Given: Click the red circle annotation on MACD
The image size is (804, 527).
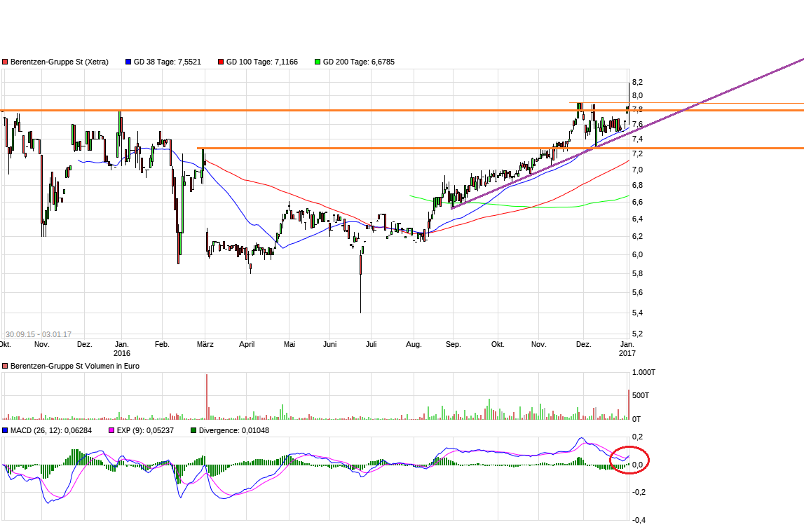Looking at the screenshot, I should click(x=629, y=460).
